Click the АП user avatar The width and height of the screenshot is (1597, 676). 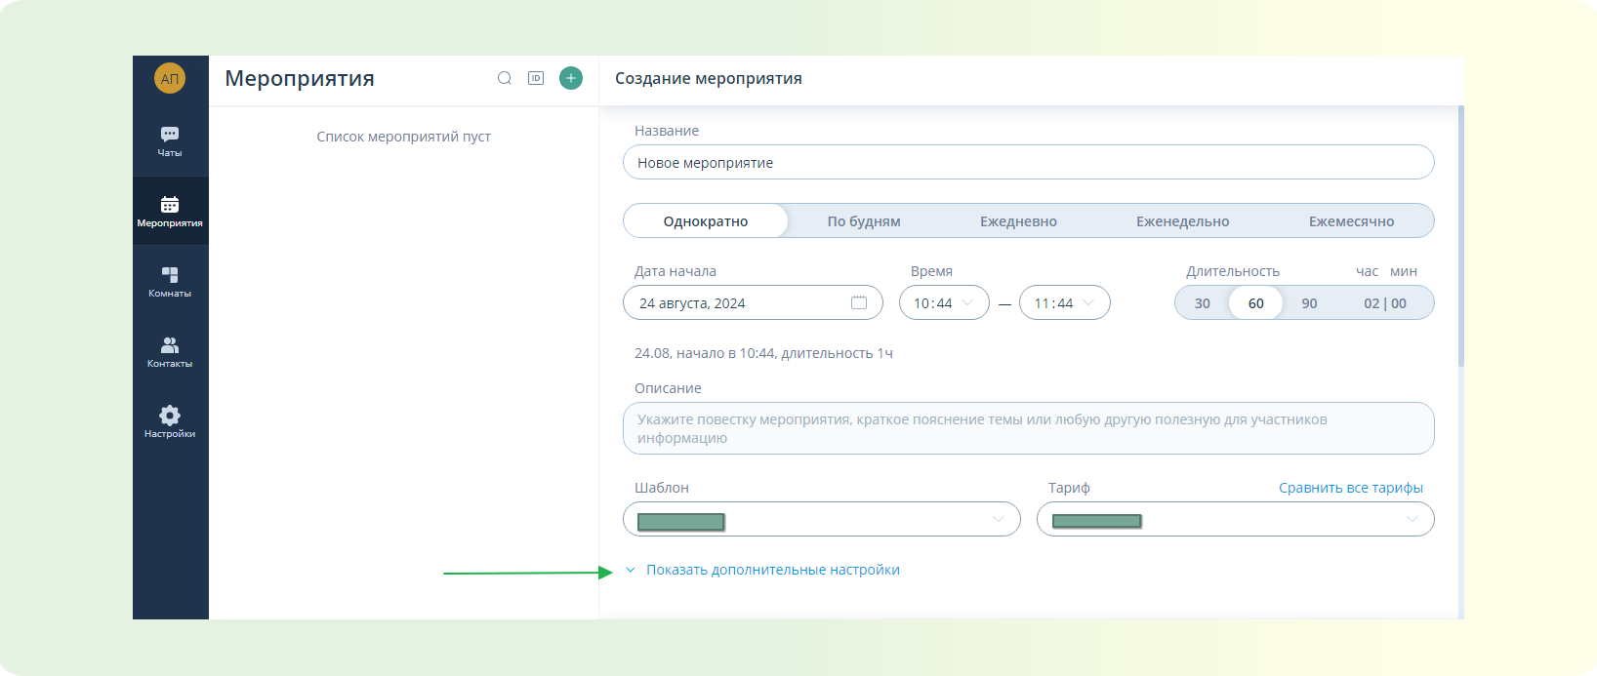coord(170,79)
